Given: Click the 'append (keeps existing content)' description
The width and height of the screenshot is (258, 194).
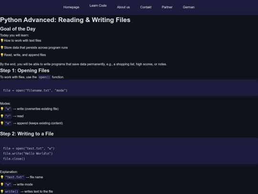Looking at the screenshot, I should point(40,123).
